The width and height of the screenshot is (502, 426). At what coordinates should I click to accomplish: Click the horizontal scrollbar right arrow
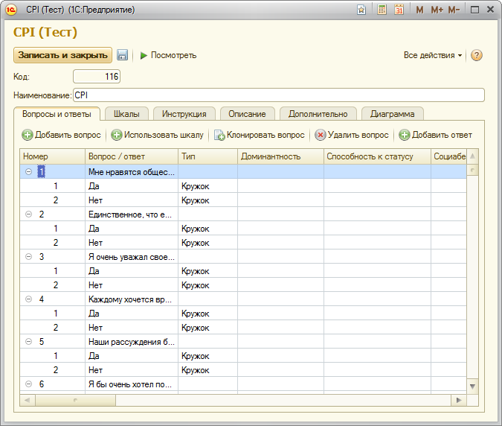click(460, 400)
